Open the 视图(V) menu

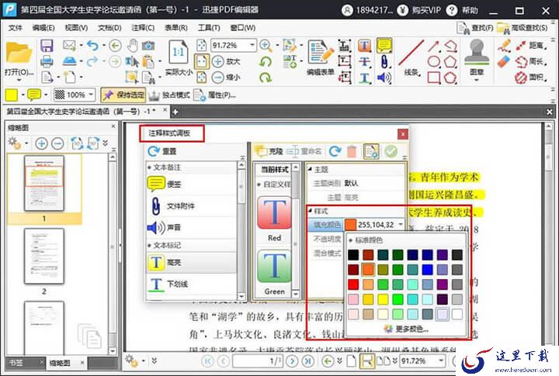[x=76, y=28]
